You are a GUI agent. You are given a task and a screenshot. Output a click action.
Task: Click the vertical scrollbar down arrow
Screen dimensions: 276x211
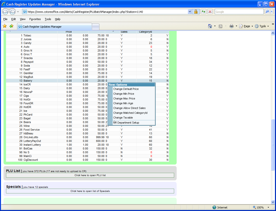point(273,202)
